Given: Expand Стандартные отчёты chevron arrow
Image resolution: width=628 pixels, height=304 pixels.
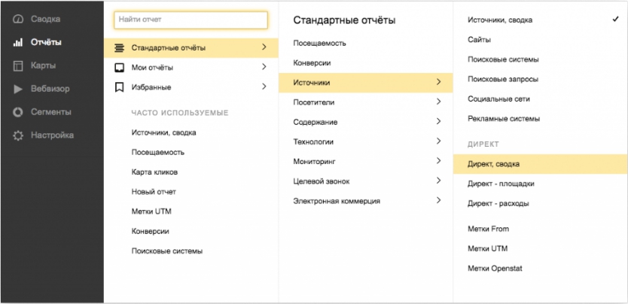Looking at the screenshot, I should 264,47.
